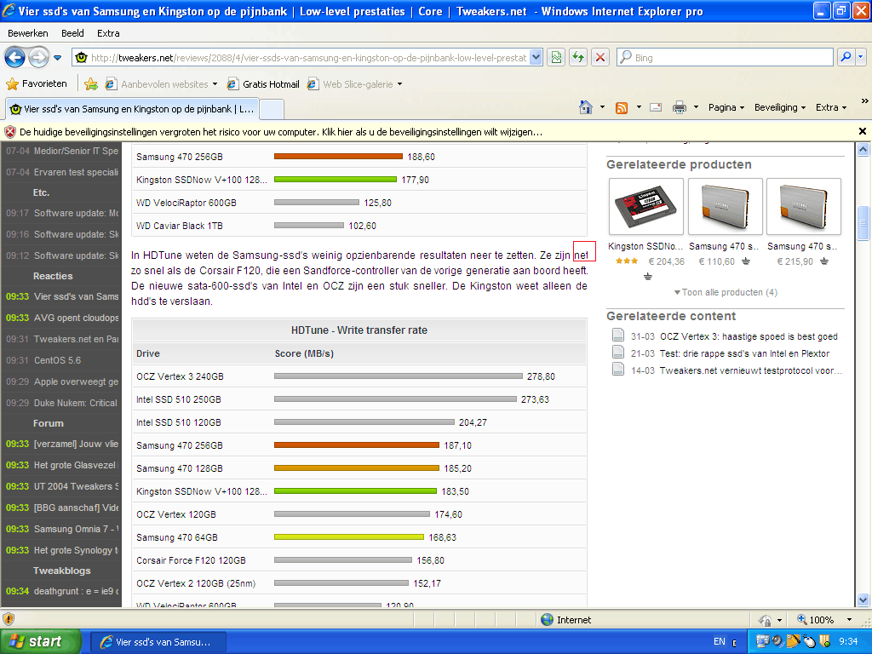
Task: Click the add to favorites bar icon
Action: coord(90,84)
